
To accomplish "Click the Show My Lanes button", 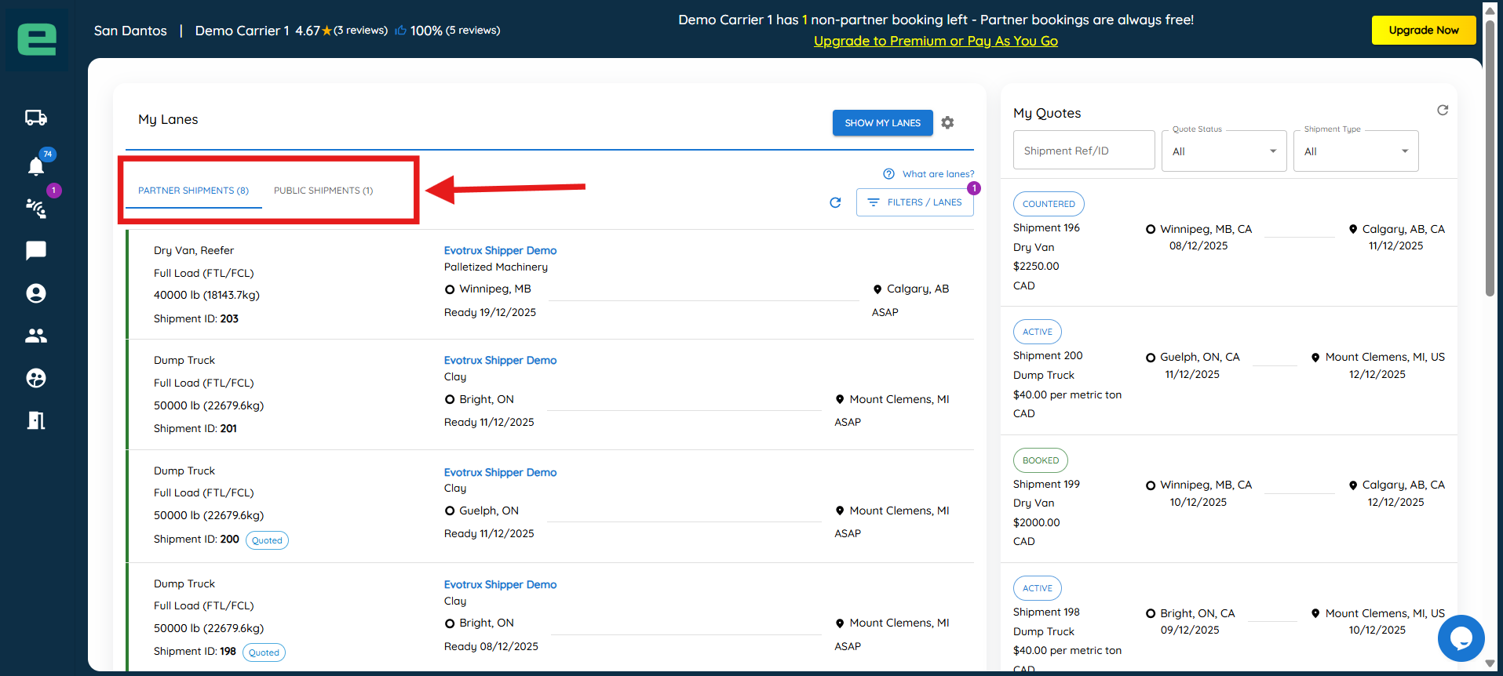I will click(x=882, y=123).
